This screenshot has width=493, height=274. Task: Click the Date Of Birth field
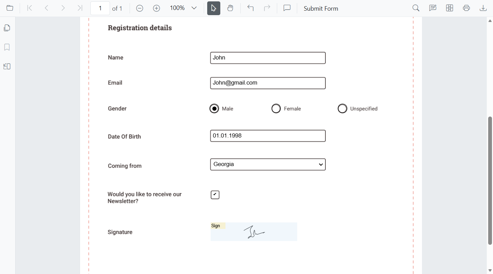(x=268, y=136)
